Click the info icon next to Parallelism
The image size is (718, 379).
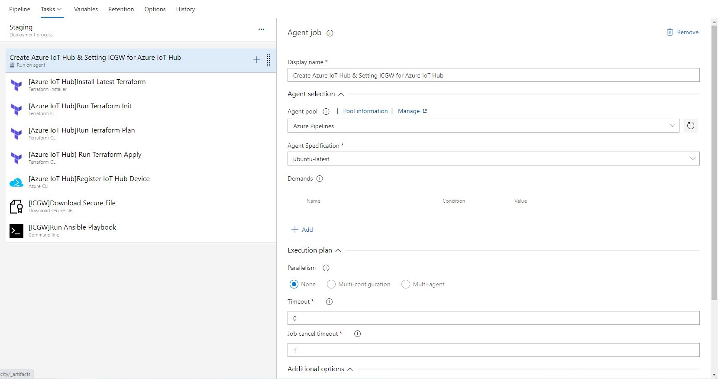(326, 268)
